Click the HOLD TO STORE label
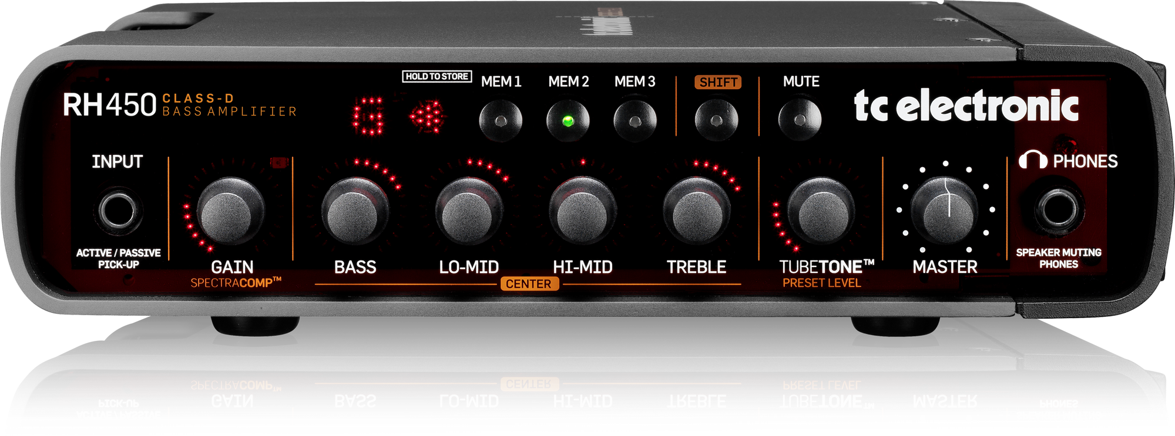The width and height of the screenshot is (1175, 436). tap(437, 76)
